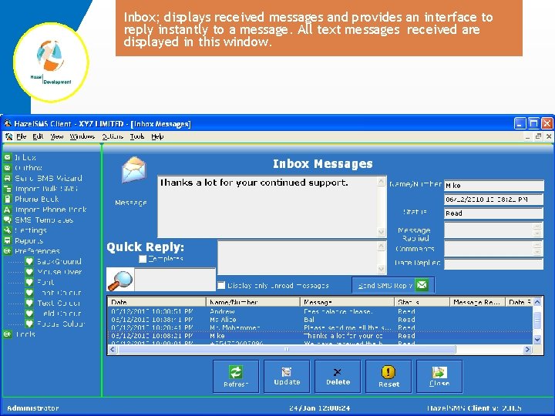Select Font Colour preference
Viewport: 555px width, 416px height.
point(59,293)
